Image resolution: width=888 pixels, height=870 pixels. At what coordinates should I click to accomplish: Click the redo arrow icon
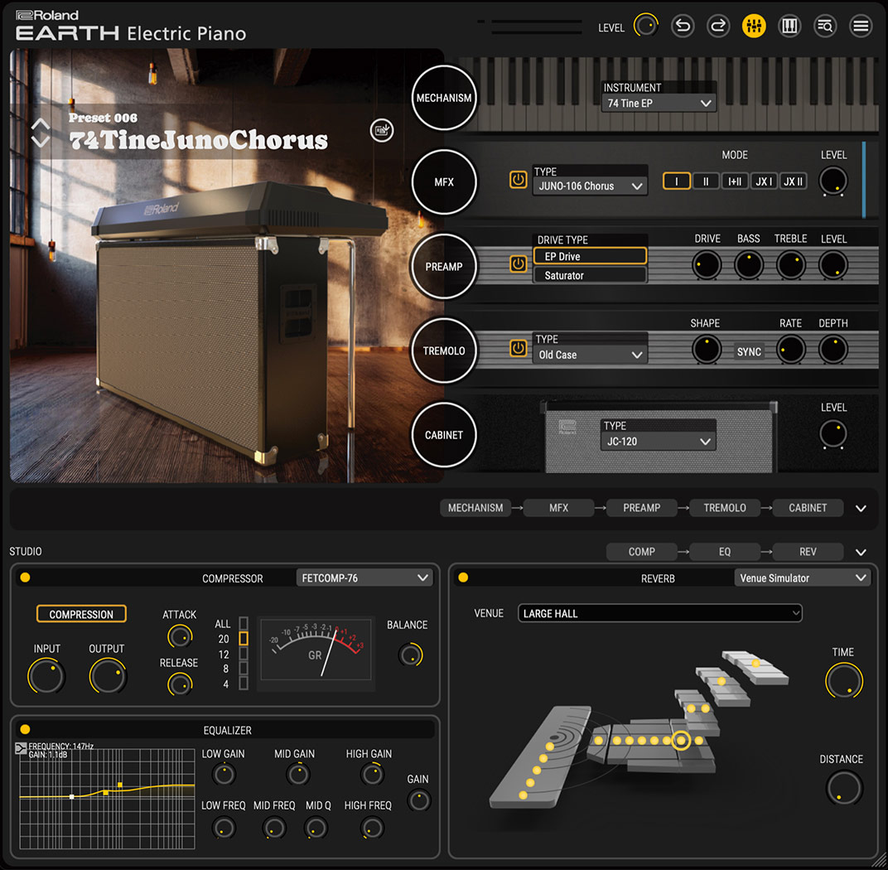click(x=718, y=26)
